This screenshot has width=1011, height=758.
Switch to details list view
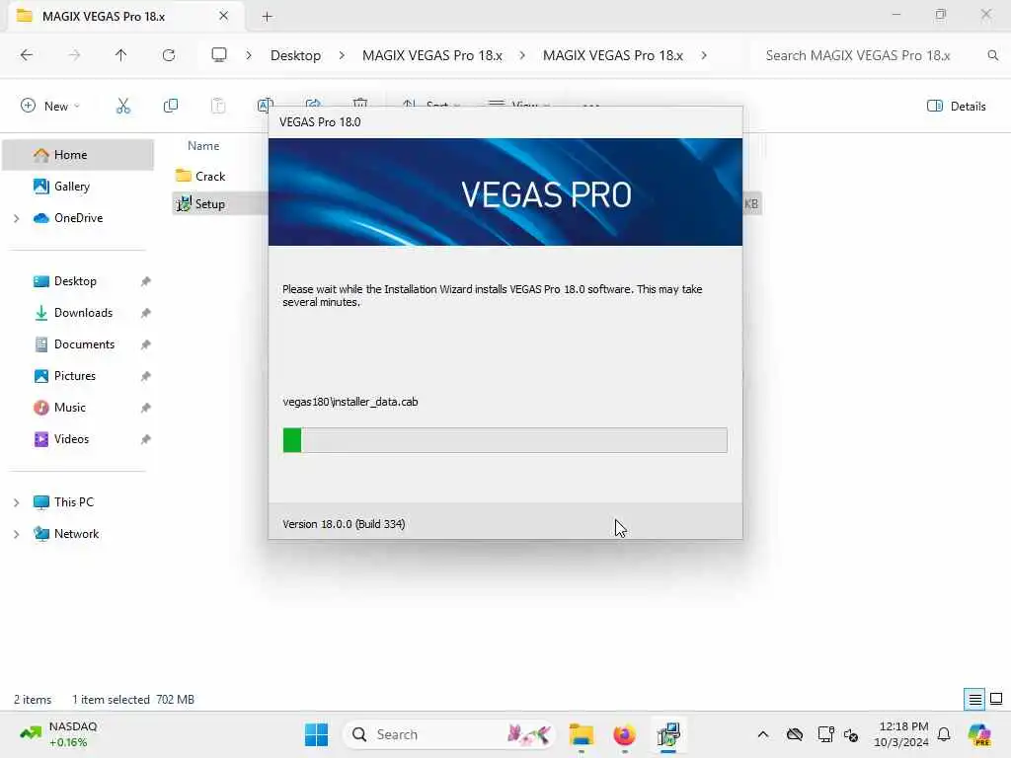974,699
